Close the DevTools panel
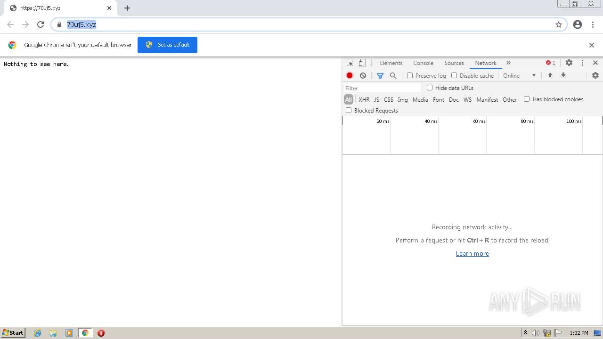 (595, 63)
